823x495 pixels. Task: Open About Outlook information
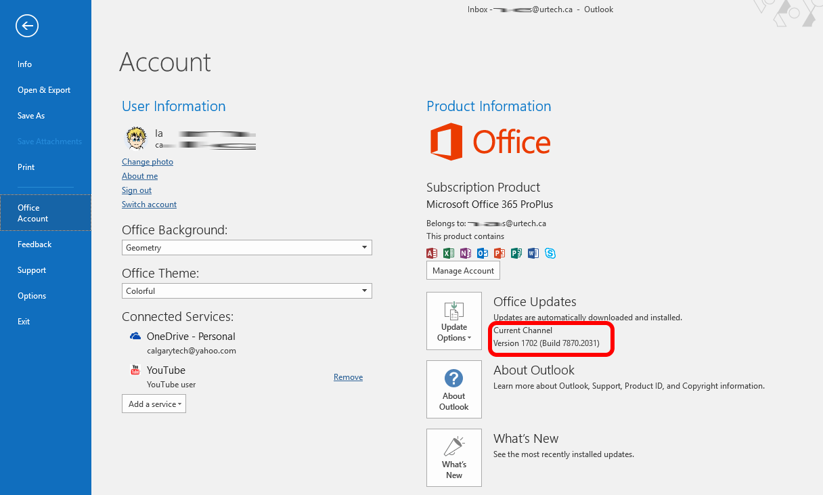pos(453,389)
